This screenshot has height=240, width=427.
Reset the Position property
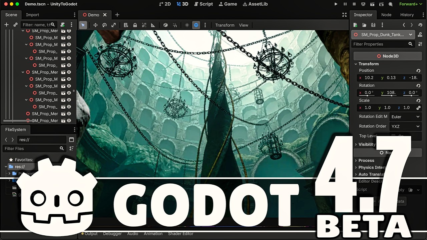pos(418,71)
